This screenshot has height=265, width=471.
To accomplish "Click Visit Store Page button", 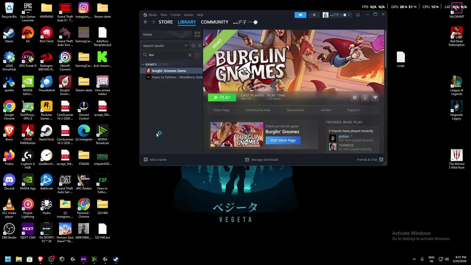I will pyautogui.click(x=283, y=140).
